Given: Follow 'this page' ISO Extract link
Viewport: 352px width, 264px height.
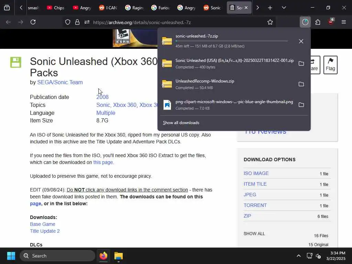Looking at the screenshot, I should click(x=103, y=162).
